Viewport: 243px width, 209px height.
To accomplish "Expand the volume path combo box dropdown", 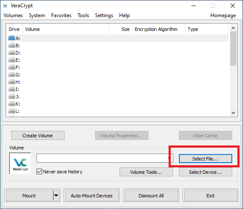I will point(169,158).
